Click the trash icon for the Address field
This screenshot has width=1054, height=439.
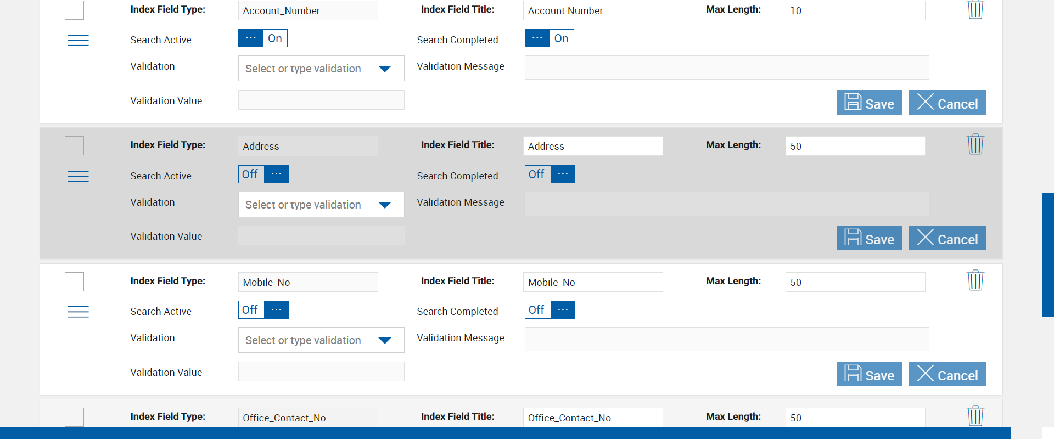(975, 144)
